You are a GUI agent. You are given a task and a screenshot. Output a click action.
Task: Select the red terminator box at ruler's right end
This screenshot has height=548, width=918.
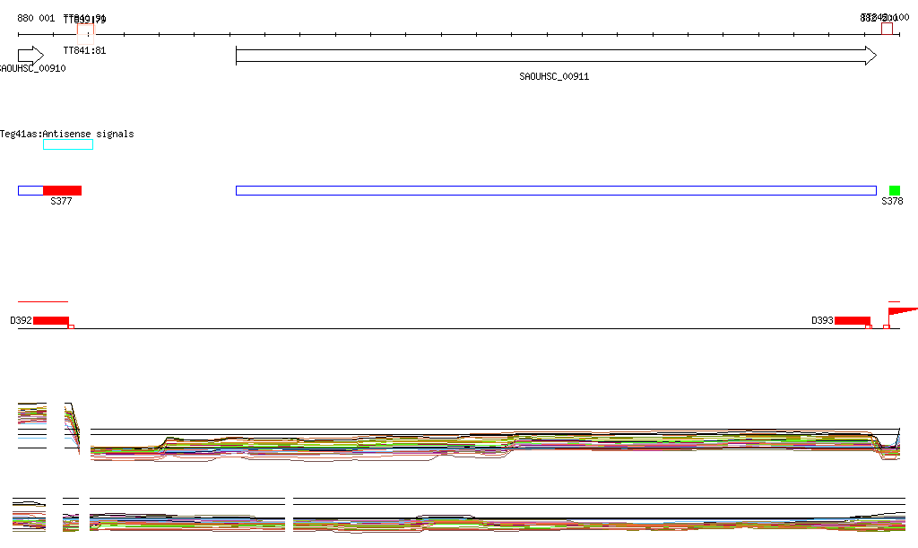pyautogui.click(x=887, y=29)
